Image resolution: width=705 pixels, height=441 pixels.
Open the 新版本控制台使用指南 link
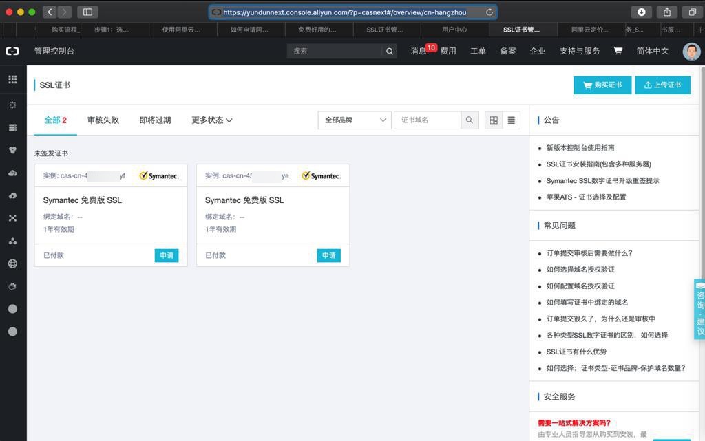pyautogui.click(x=580, y=147)
